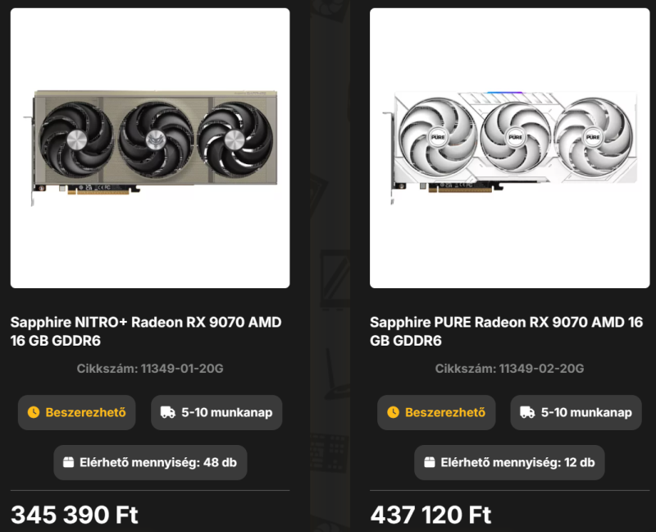Screen dimensions: 656x532
Task: Click the Elérhető mennyiség: 12 db badge
Action: 509,462
